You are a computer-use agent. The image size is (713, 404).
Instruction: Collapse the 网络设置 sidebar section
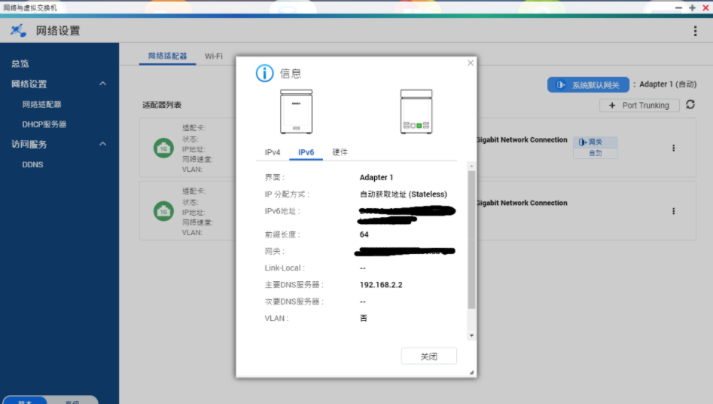(x=102, y=84)
